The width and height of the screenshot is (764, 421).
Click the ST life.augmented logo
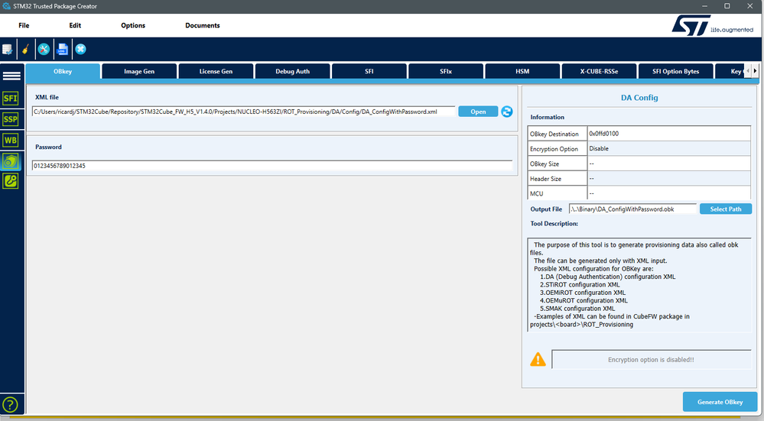[x=712, y=25]
